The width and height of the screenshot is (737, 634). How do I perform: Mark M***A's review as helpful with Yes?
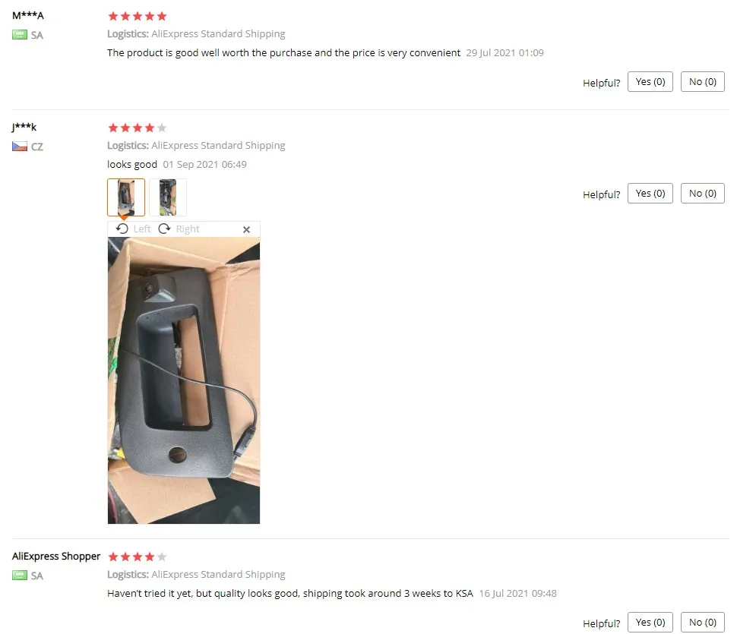click(x=650, y=82)
